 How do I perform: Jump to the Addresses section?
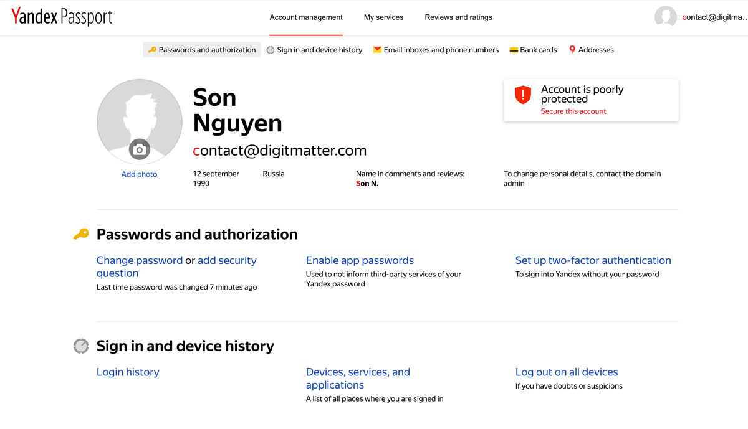point(592,50)
